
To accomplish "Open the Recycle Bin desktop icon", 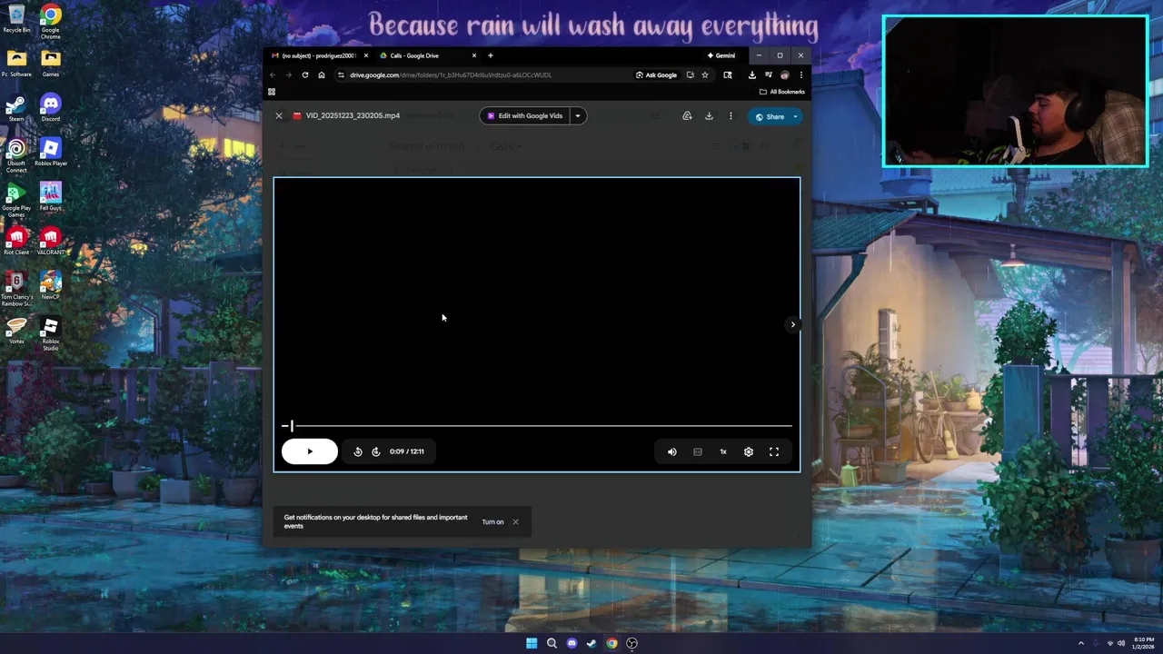I will [16, 18].
